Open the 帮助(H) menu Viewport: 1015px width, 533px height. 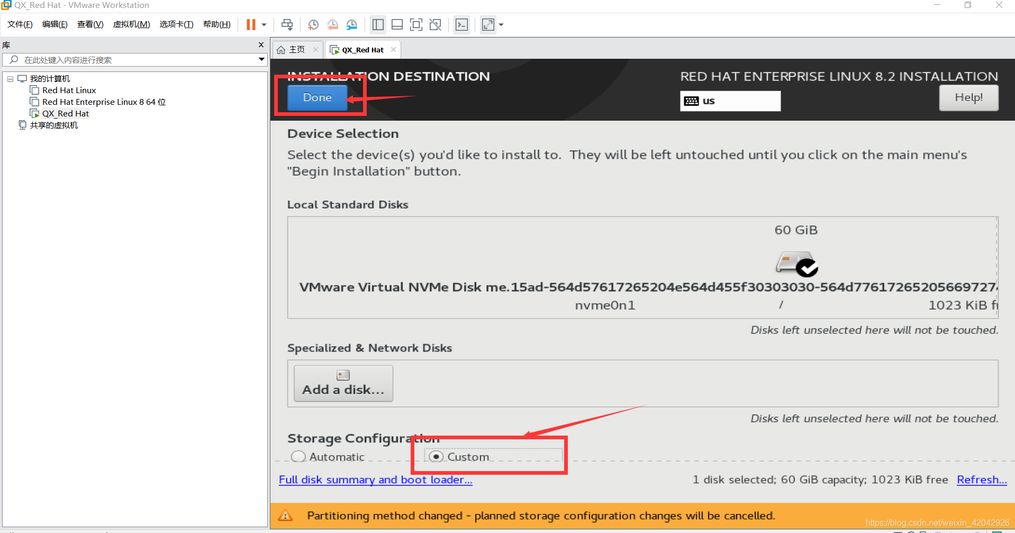pos(217,24)
